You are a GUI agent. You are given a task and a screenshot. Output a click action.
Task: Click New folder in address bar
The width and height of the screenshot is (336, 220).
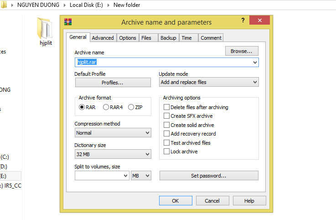click(127, 5)
